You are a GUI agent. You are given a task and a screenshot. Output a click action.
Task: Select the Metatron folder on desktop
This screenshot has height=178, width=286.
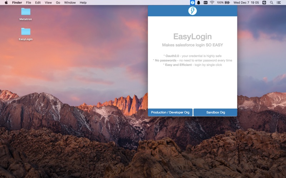[25, 14]
